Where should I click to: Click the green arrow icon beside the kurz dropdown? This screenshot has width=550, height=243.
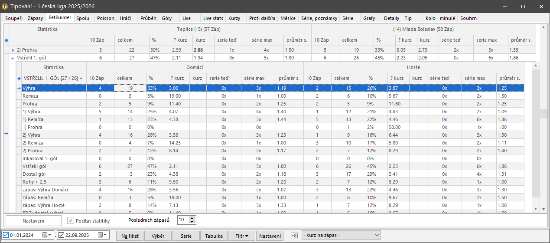294,235
